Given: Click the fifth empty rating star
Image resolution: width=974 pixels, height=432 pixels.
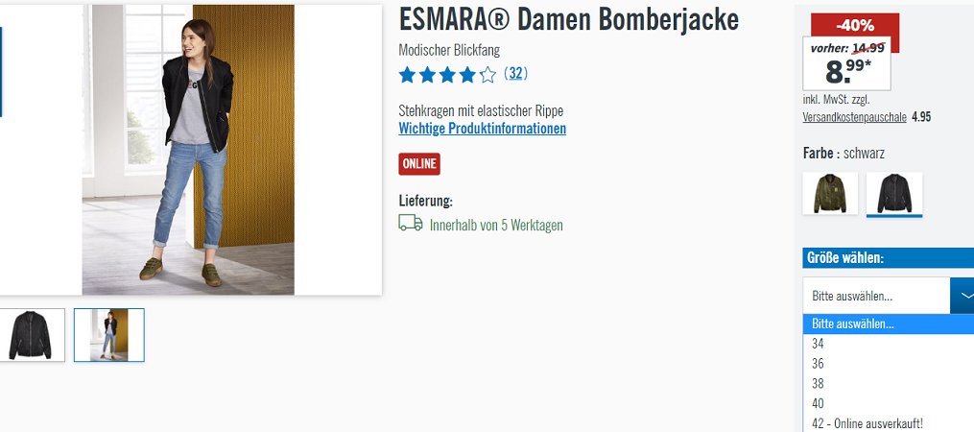Looking at the screenshot, I should [487, 75].
